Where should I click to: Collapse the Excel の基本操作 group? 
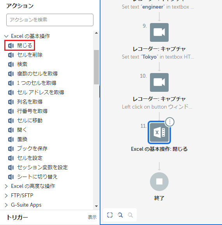click(x=6, y=36)
